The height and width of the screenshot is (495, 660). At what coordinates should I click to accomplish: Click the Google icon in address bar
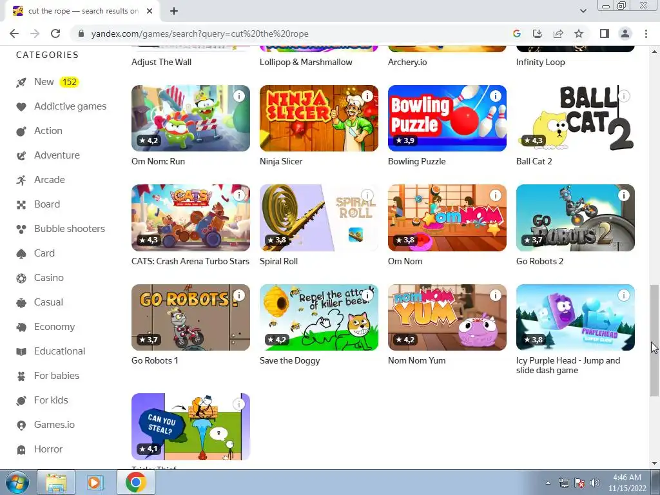517,34
